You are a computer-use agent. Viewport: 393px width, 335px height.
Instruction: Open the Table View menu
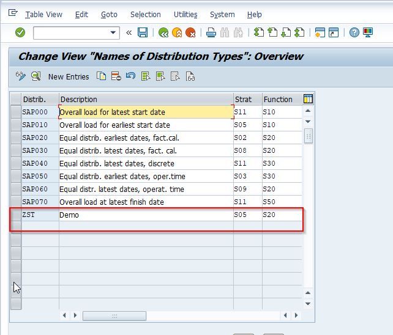click(44, 15)
